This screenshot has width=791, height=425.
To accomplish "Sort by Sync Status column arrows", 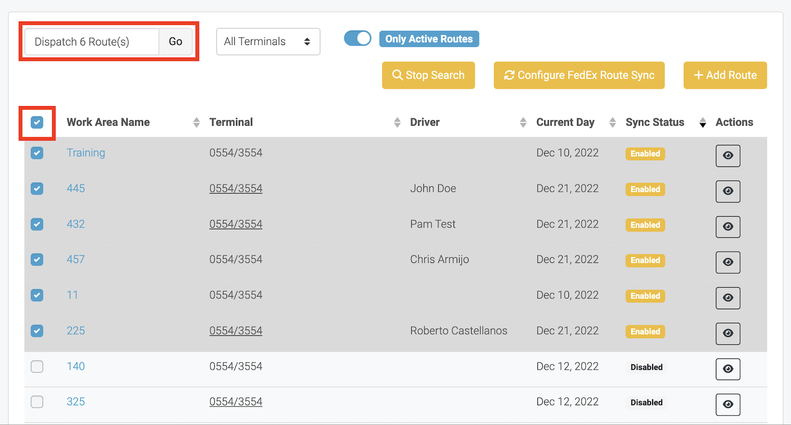I will tap(702, 122).
